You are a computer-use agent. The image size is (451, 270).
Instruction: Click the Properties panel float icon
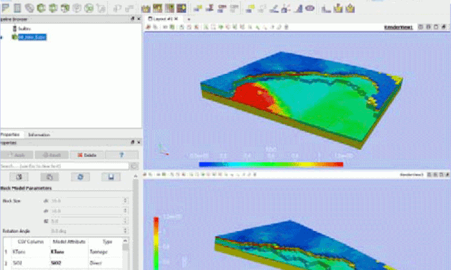(132, 143)
